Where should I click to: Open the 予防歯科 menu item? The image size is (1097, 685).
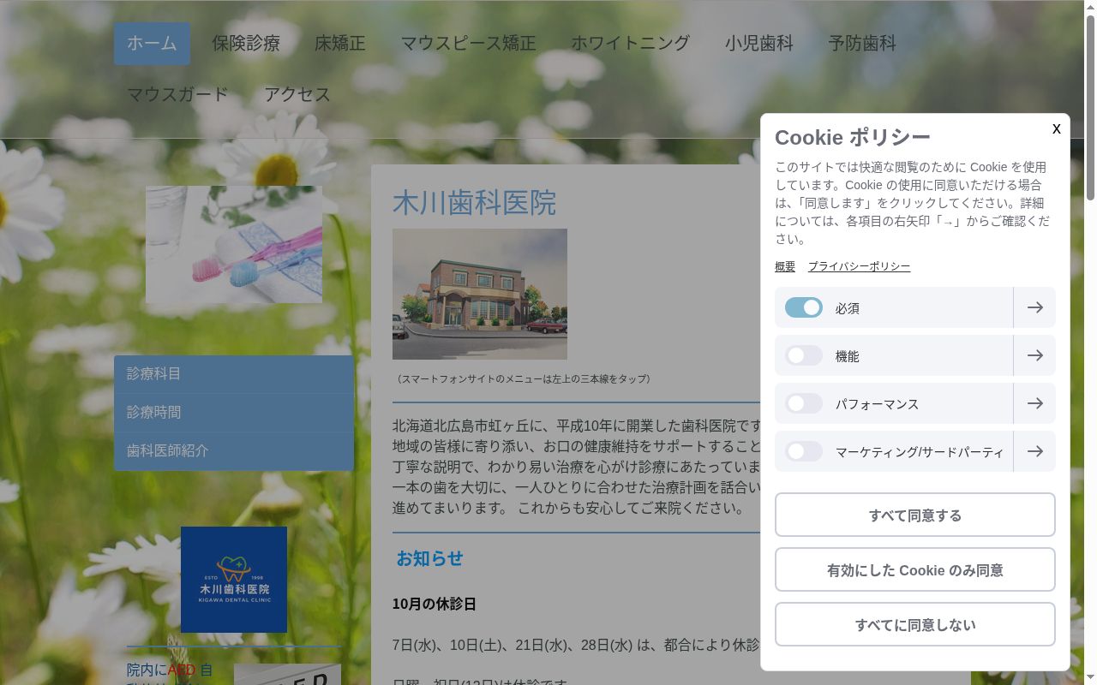[862, 44]
